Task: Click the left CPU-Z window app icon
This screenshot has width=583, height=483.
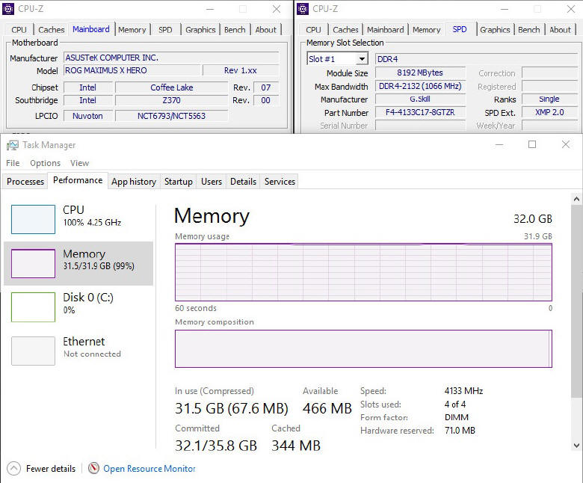Action: (x=8, y=8)
